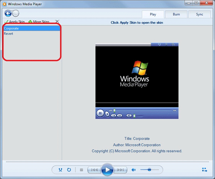Click the seek bar above playback controls
The image size is (215, 179).
coord(107,162)
